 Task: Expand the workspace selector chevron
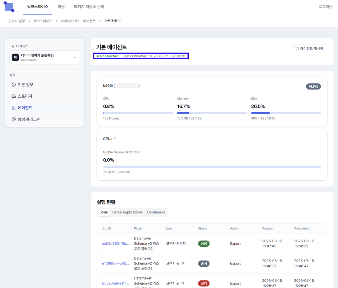click(x=75, y=58)
